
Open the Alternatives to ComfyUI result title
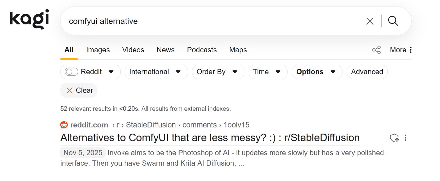[210, 138]
